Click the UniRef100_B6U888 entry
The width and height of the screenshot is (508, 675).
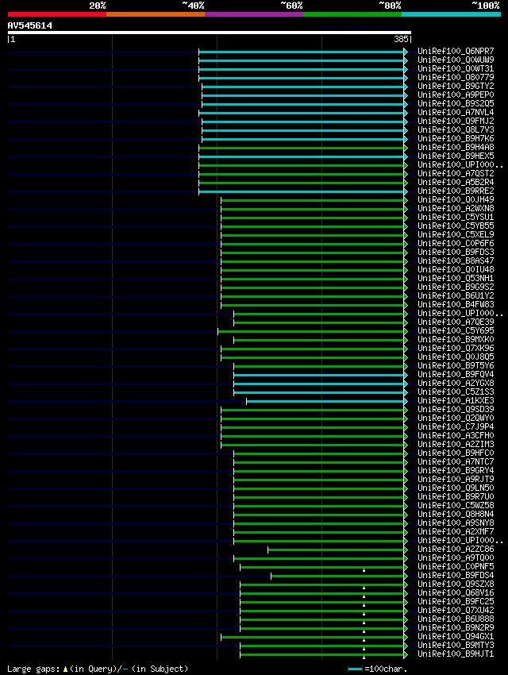tap(456, 619)
